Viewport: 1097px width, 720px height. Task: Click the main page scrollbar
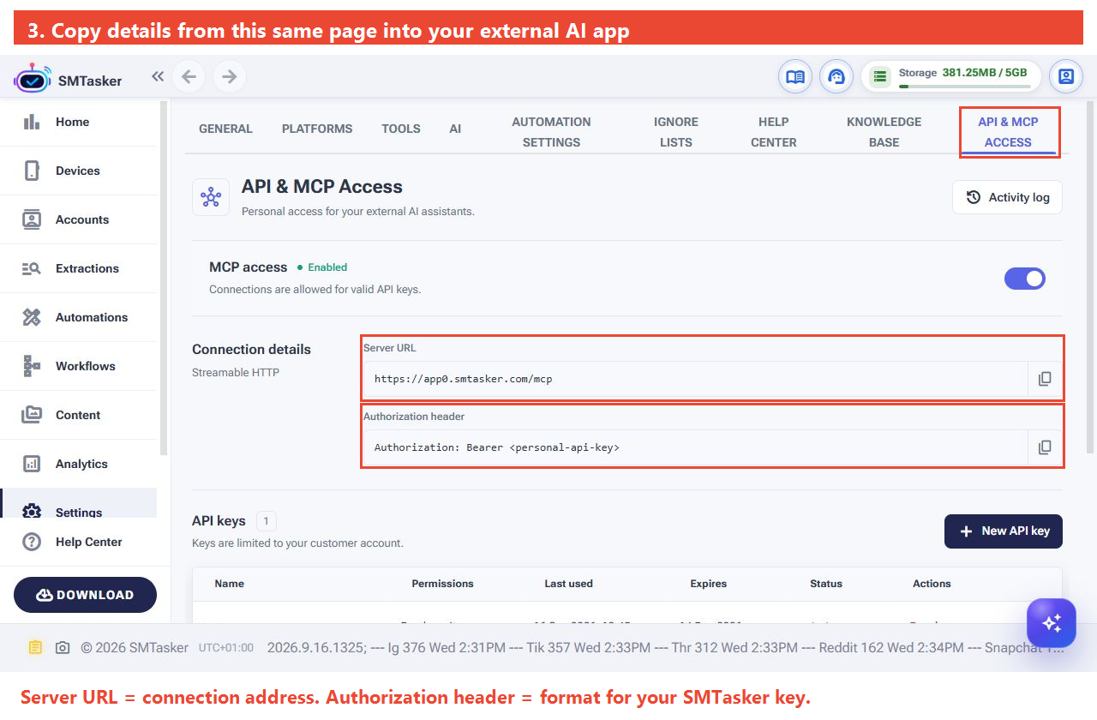1091,276
